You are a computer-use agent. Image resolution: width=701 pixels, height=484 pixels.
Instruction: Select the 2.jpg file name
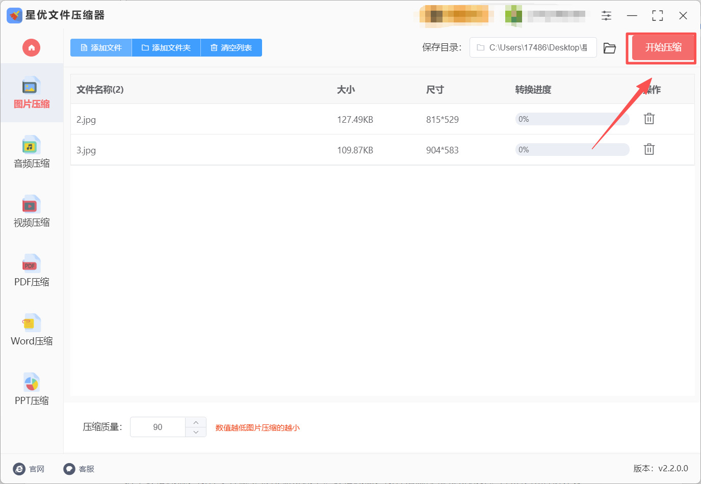pyautogui.click(x=86, y=120)
